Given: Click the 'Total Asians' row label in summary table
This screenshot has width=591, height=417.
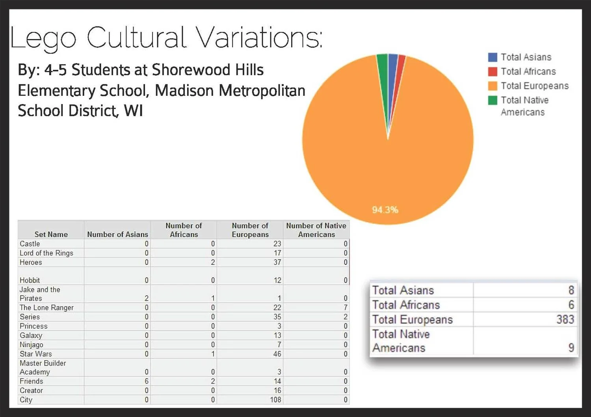Looking at the screenshot, I should click(x=403, y=290).
